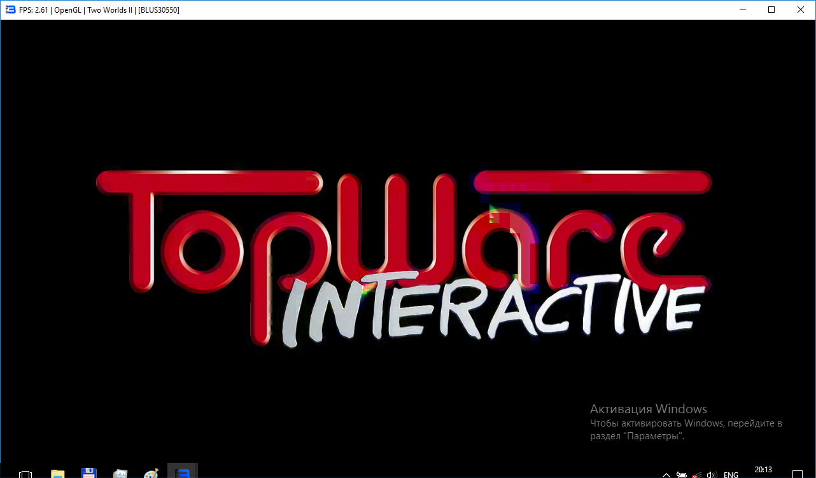816x478 pixels.
Task: Switch the ENG input language indicator
Action: point(731,475)
